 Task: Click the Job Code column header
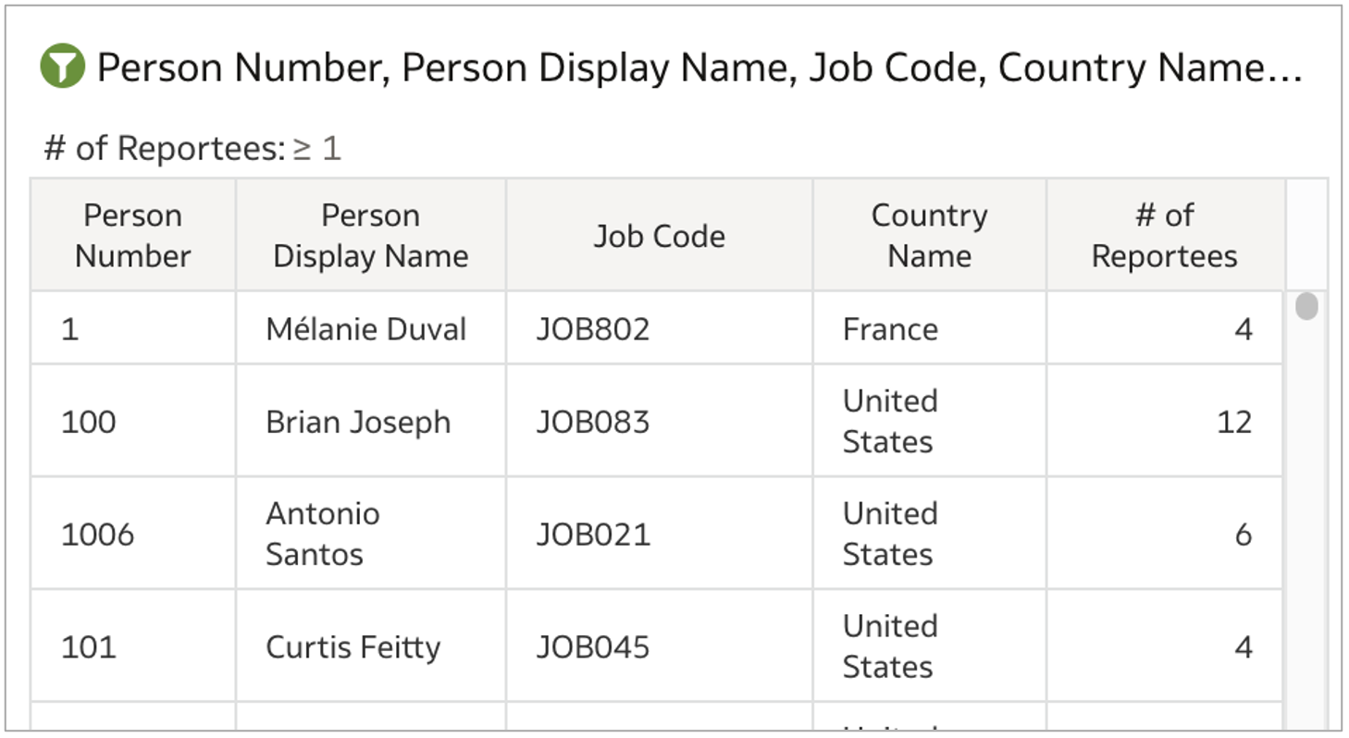(x=659, y=236)
